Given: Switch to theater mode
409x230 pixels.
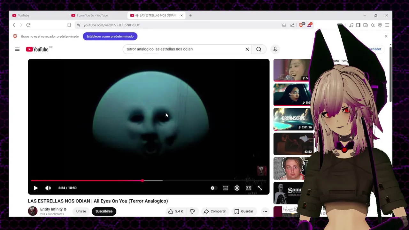Looking at the screenshot, I should pyautogui.click(x=248, y=188).
